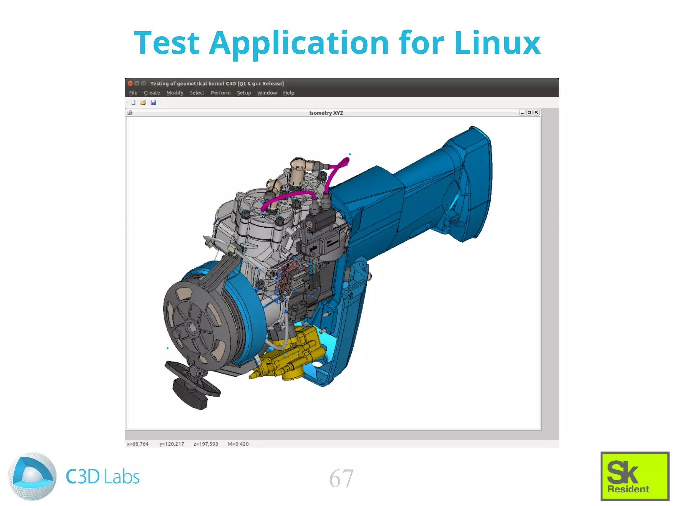The image size is (675, 506).
Task: Open the Select menu
Action: coord(197,93)
